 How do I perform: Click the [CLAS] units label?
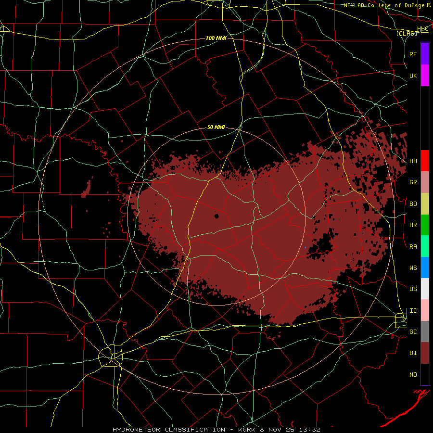(407, 33)
